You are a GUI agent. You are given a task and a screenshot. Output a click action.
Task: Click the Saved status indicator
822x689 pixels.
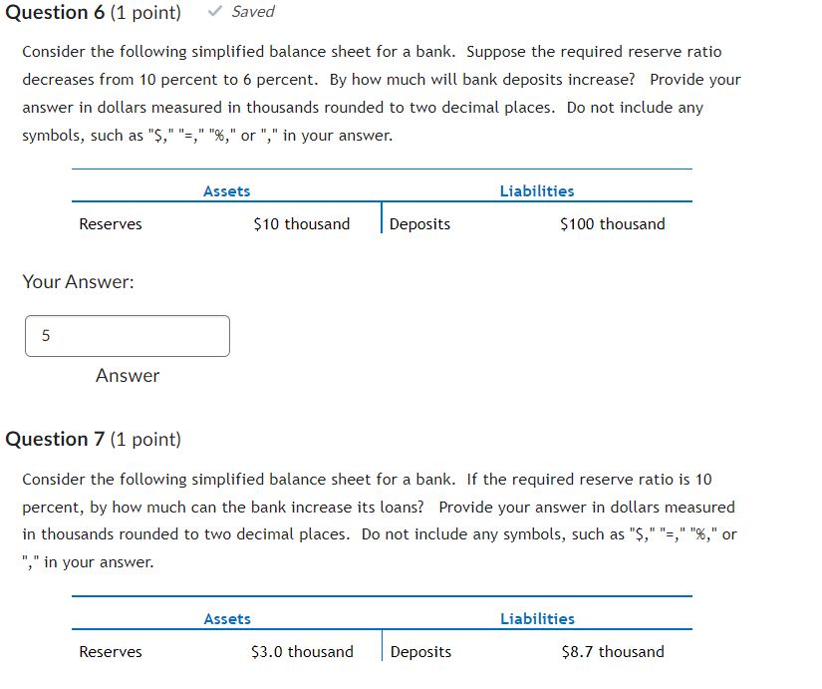coord(249,12)
